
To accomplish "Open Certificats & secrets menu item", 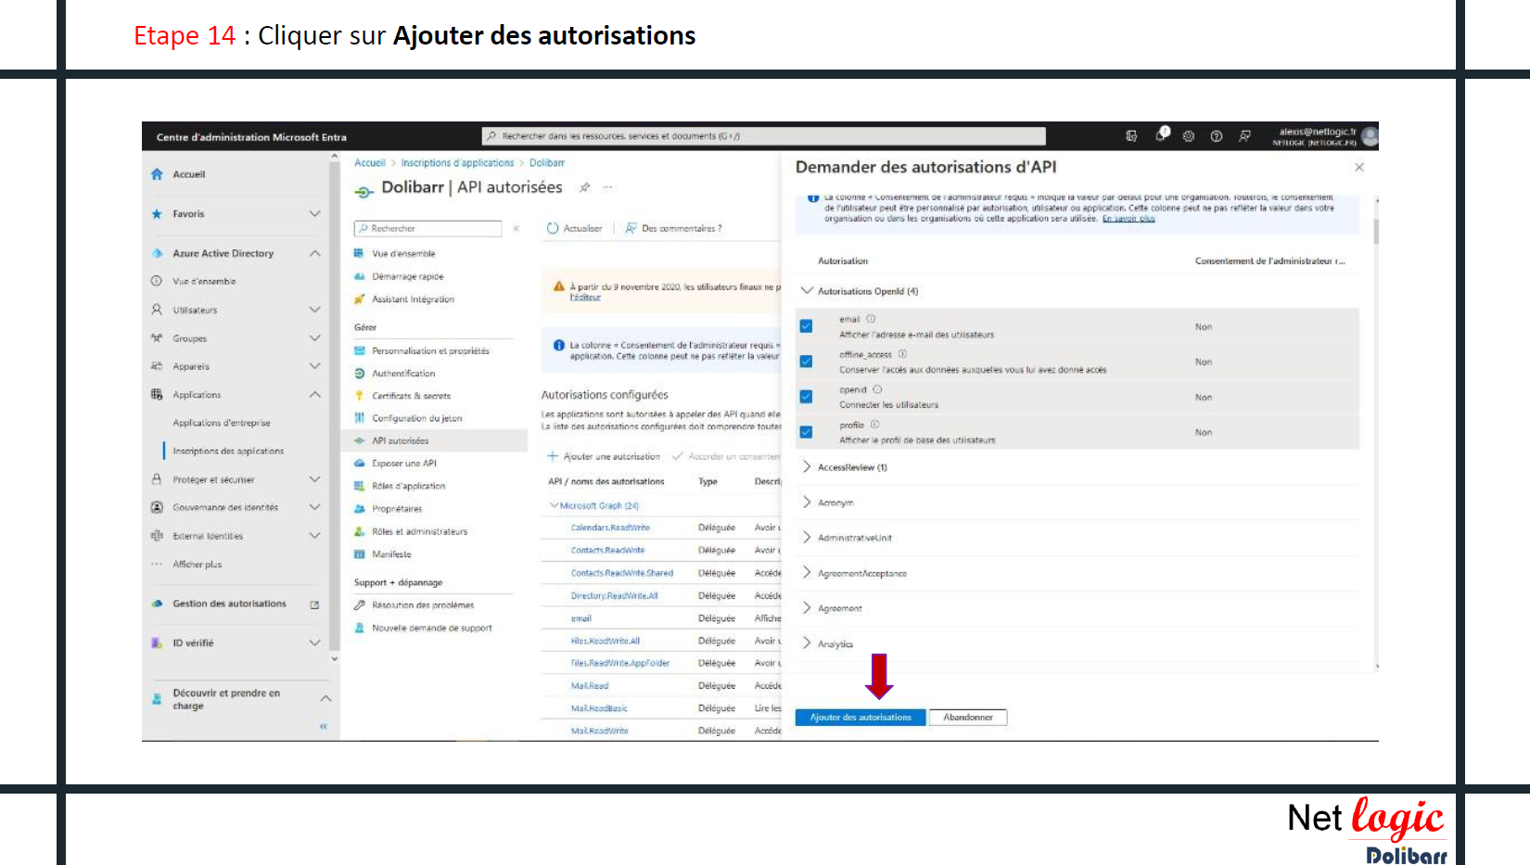I will point(411,396).
